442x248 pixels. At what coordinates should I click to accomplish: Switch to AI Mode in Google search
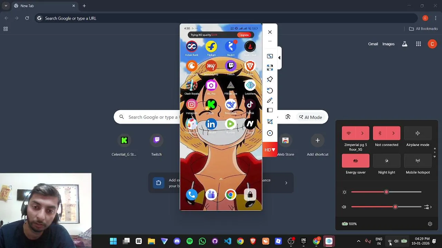click(310, 117)
